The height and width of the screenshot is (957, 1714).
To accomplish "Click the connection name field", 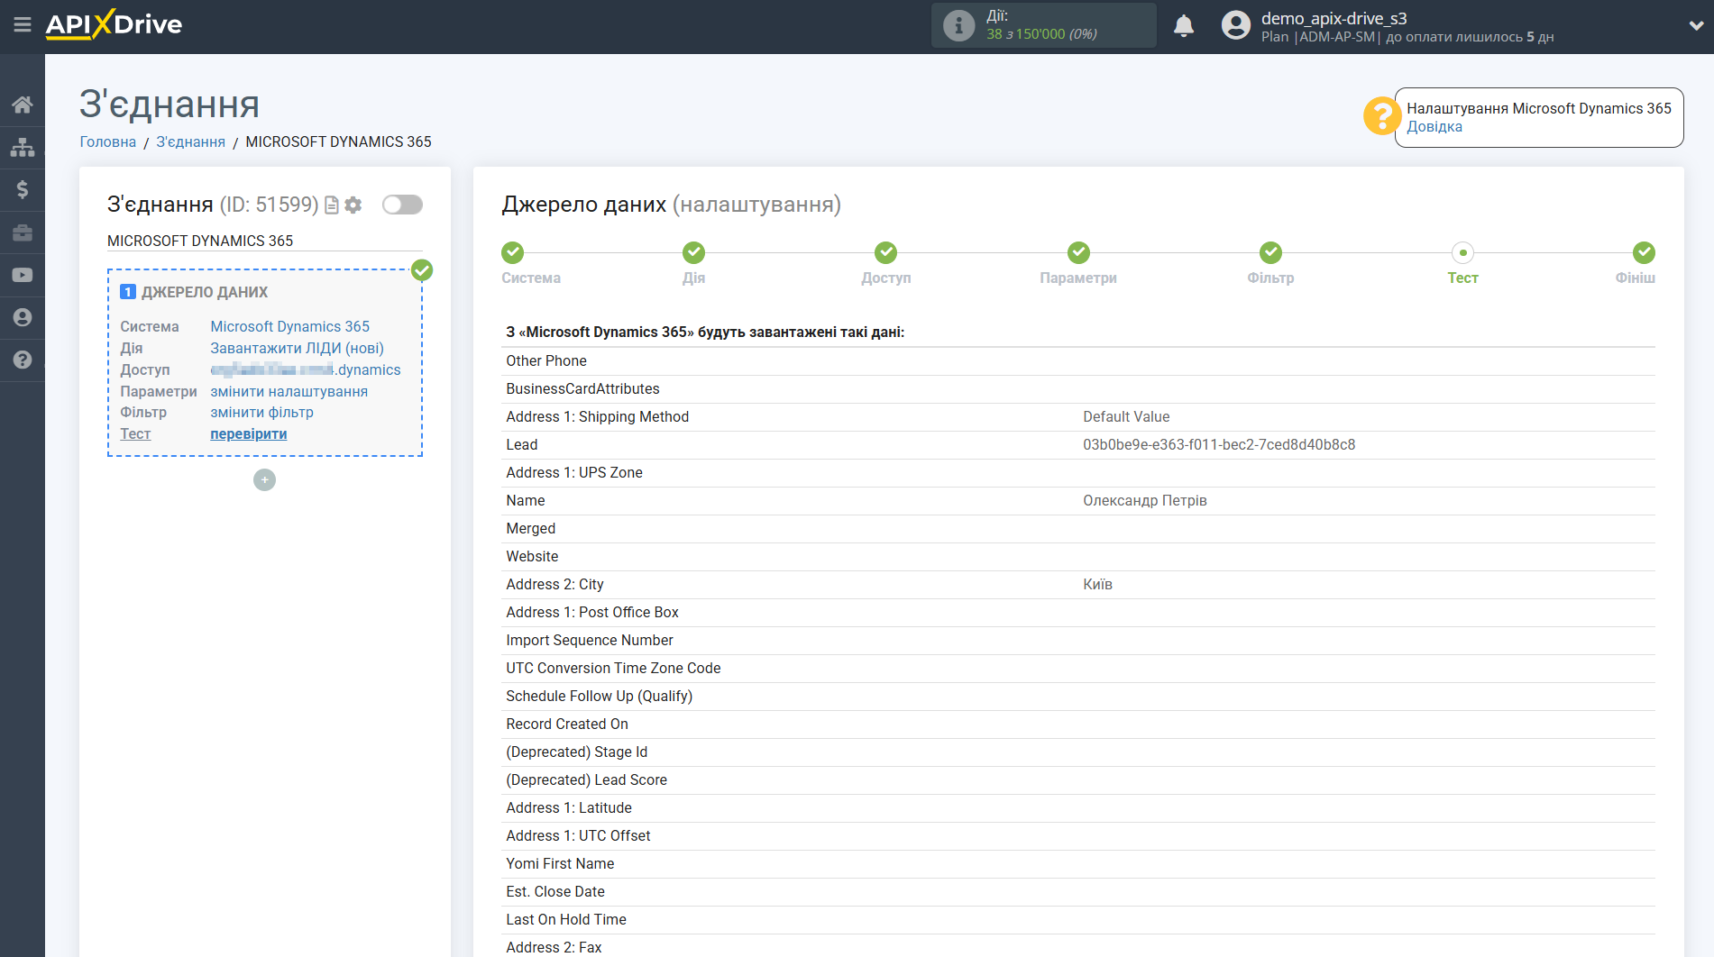I will pyautogui.click(x=264, y=242).
